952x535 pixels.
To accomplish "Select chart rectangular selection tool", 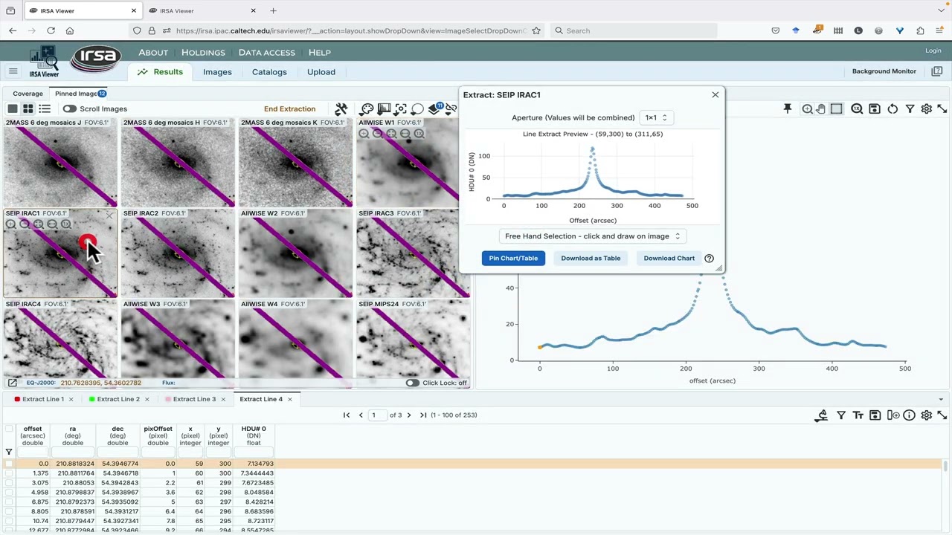I will (x=837, y=108).
